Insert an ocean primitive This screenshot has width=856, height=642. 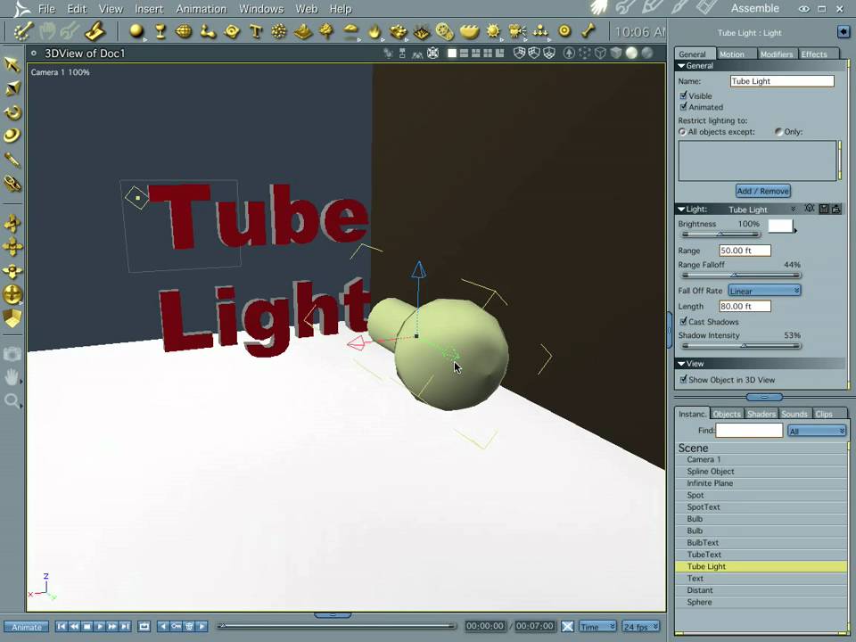(469, 31)
